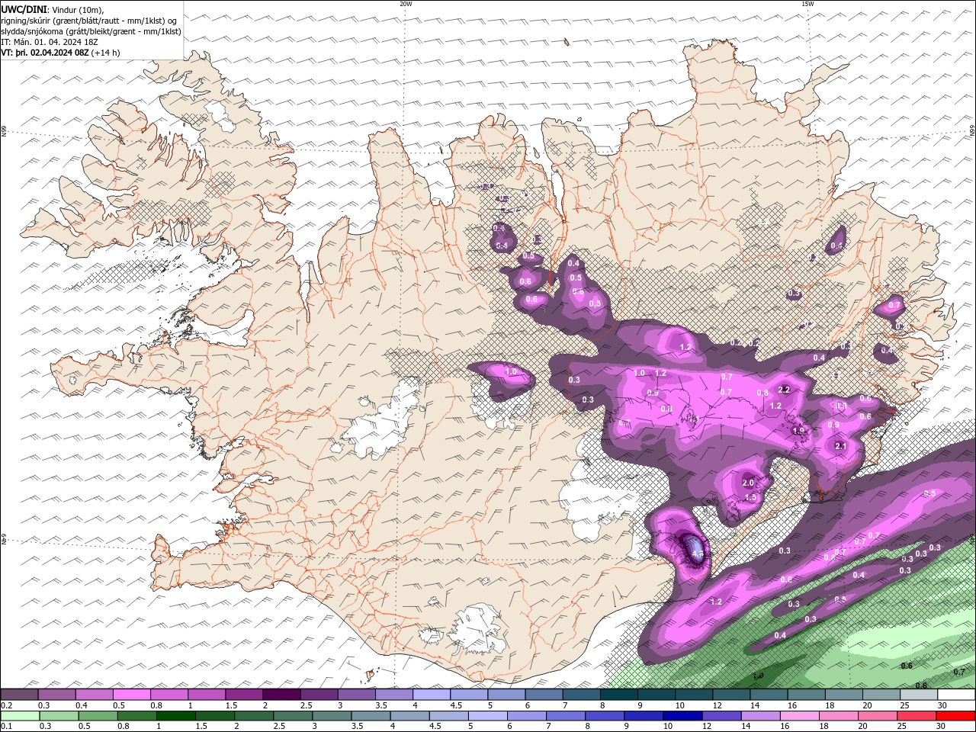The width and height of the screenshot is (976, 732).
Task: Click the '30' label in the upper legend row
Action: coord(942,705)
